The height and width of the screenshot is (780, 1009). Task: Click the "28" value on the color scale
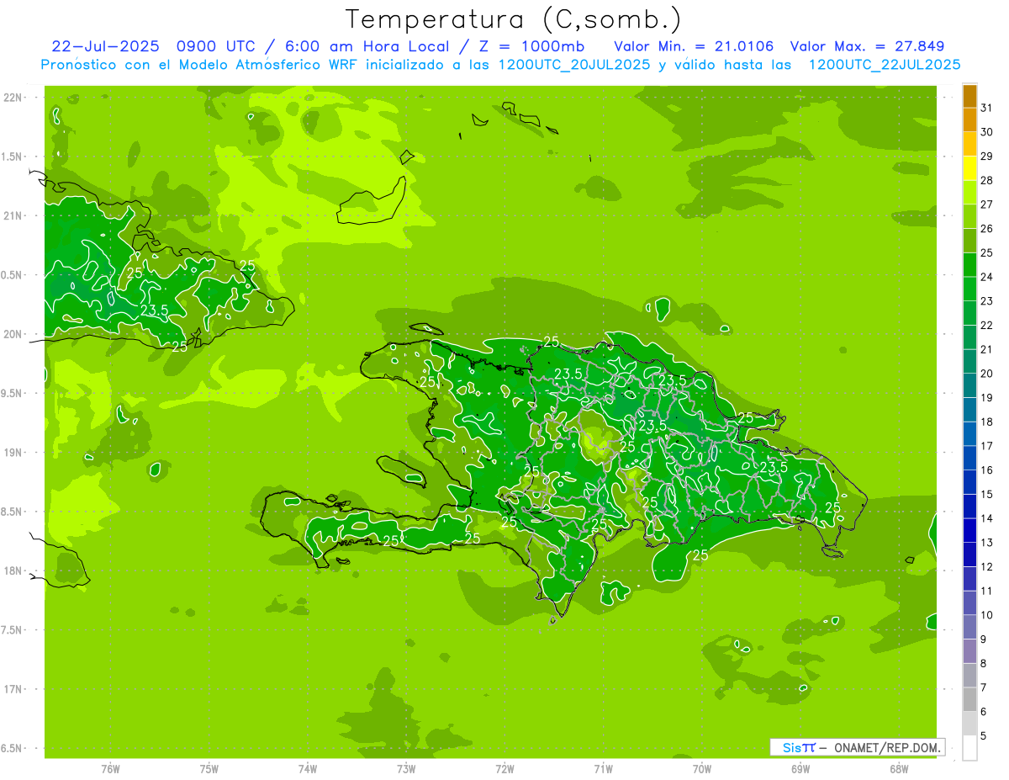tap(987, 180)
